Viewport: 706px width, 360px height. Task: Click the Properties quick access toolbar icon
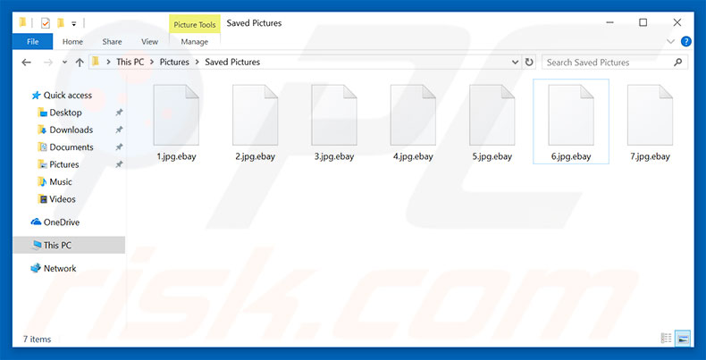point(45,23)
